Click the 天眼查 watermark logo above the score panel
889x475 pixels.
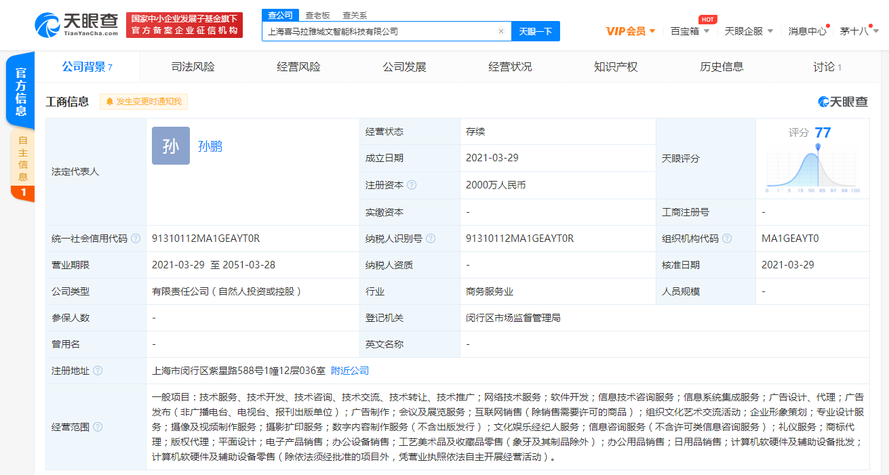click(841, 100)
